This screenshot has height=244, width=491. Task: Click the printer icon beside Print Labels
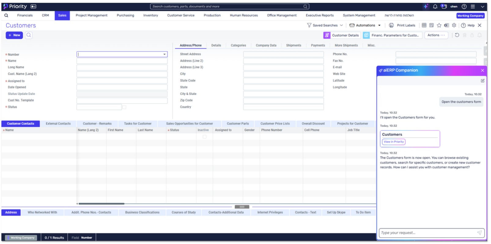click(x=391, y=25)
